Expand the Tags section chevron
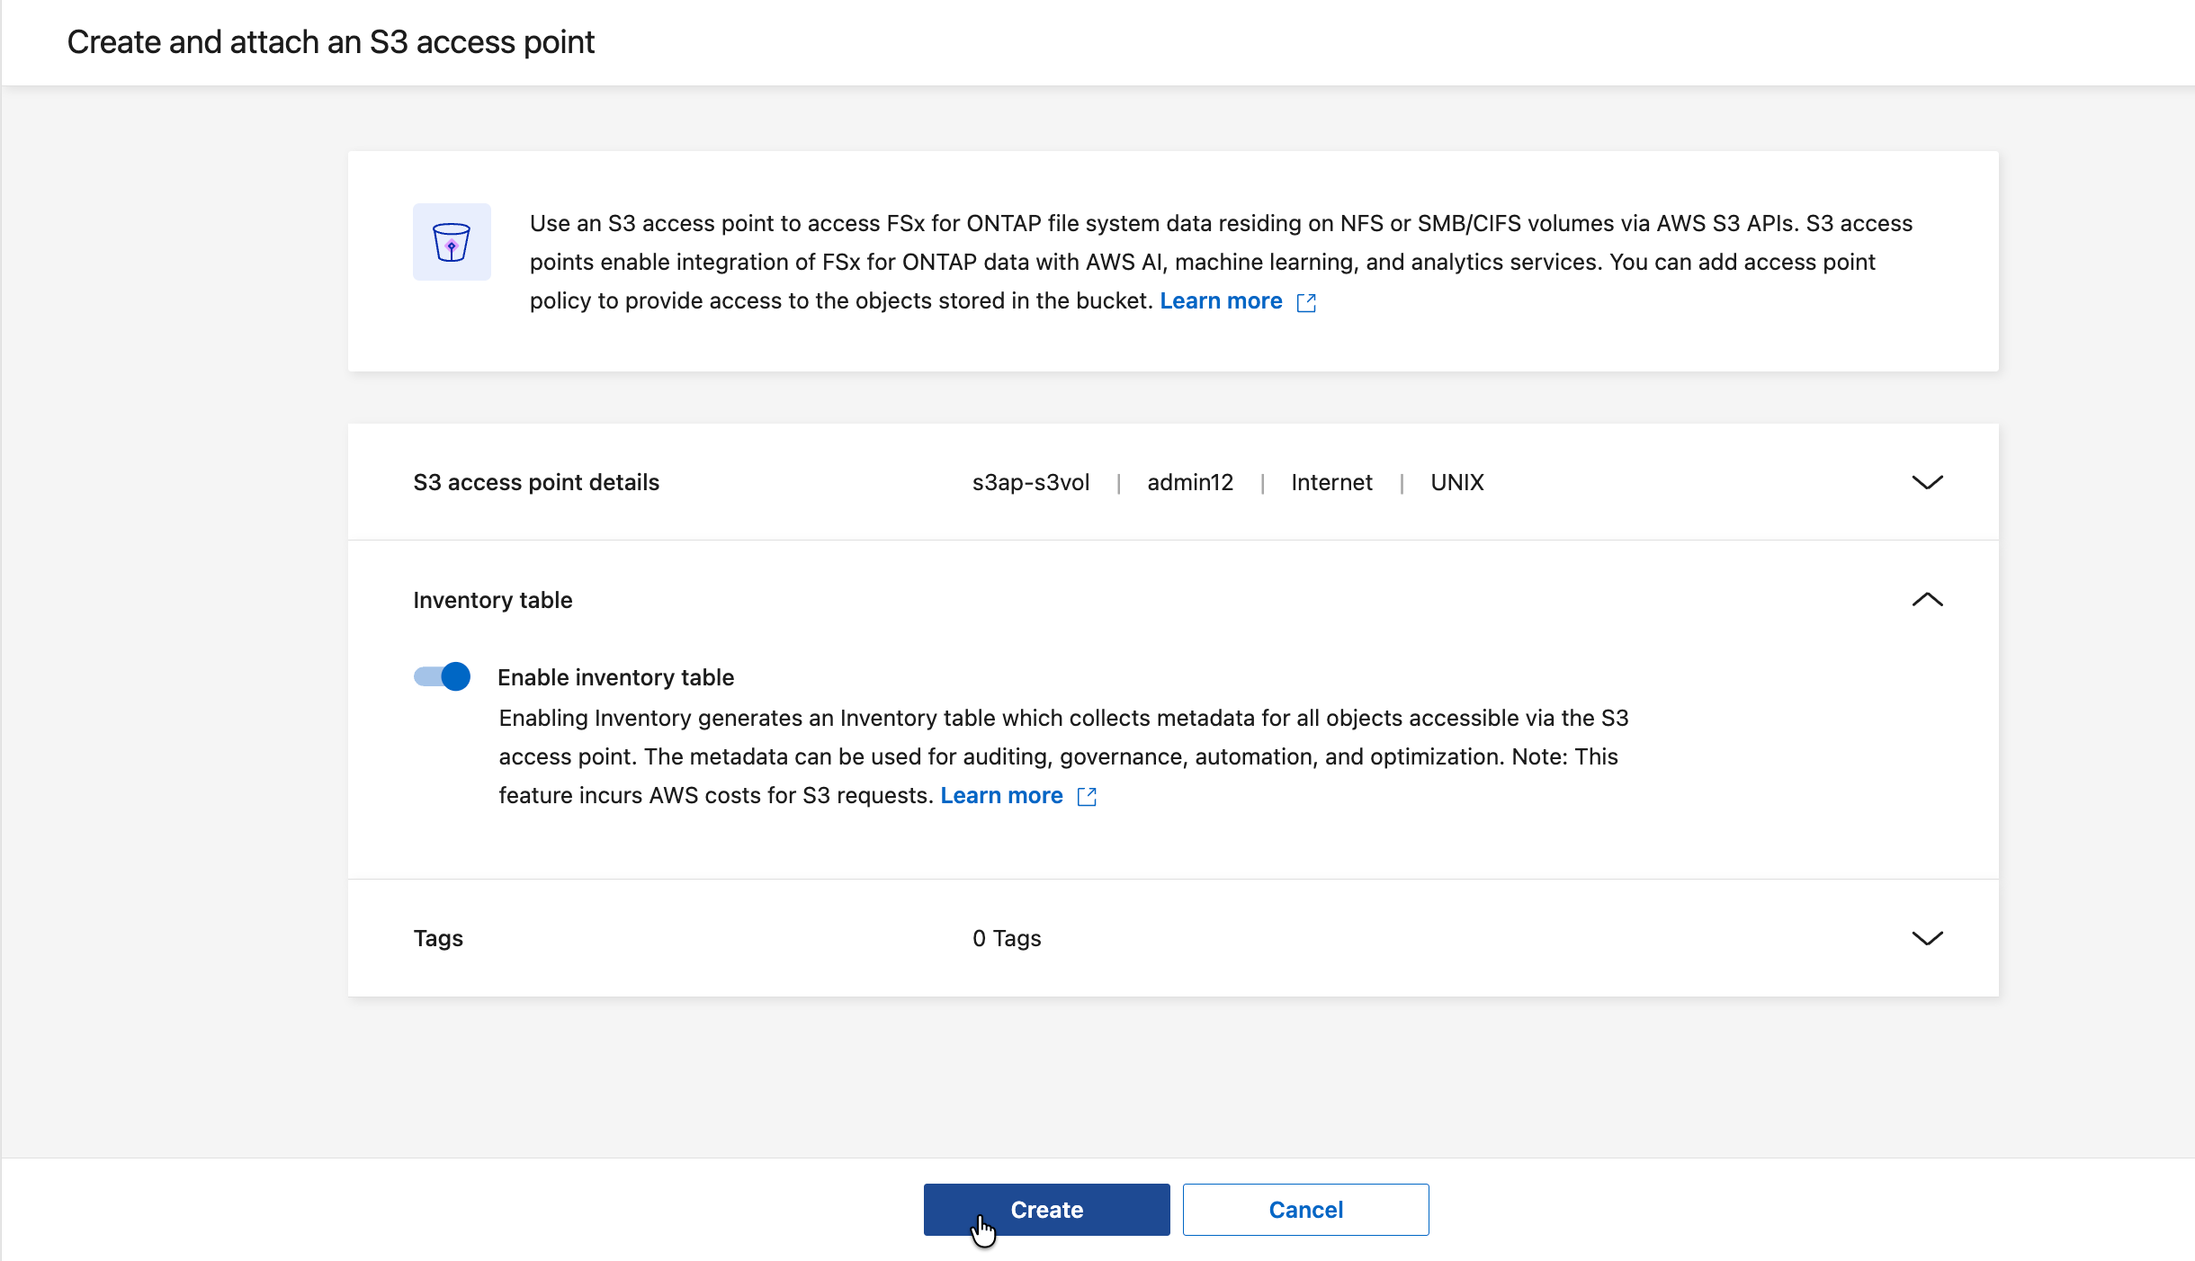This screenshot has width=2195, height=1261. click(x=1927, y=938)
